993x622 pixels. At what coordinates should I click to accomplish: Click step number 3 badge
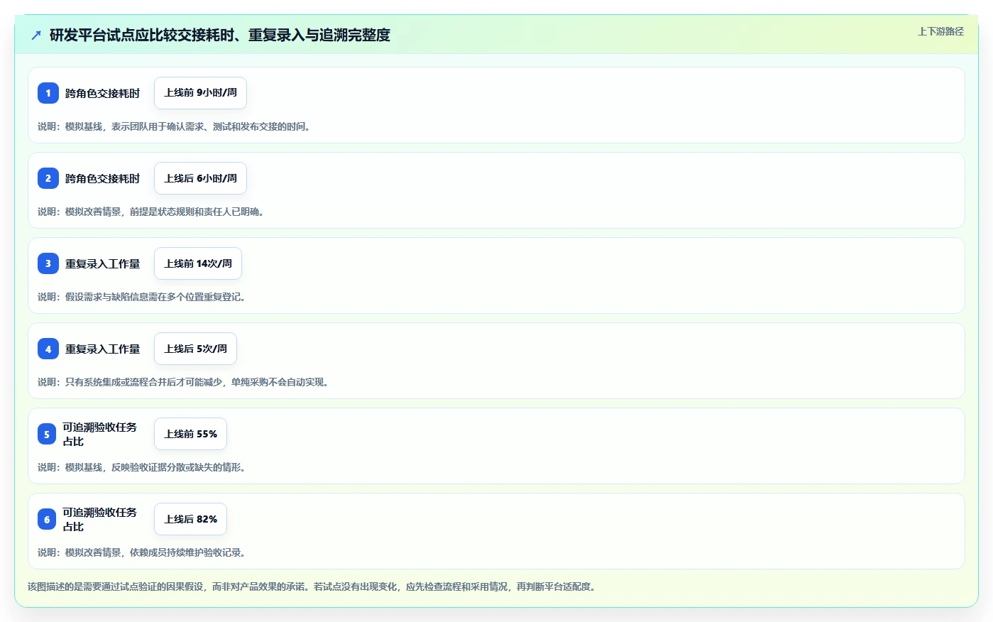click(48, 263)
